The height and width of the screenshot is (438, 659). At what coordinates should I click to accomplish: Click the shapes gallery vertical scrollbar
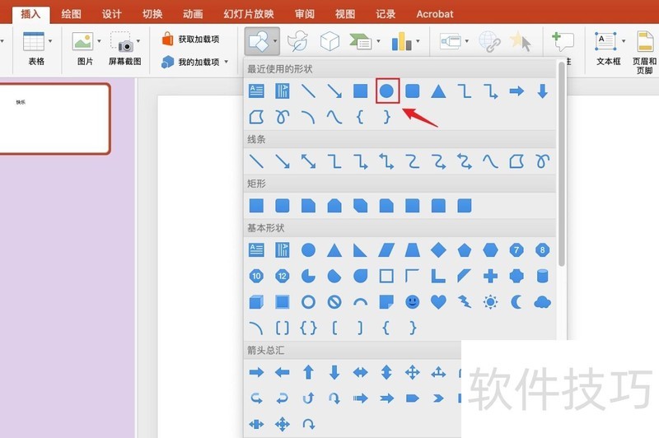point(562,165)
